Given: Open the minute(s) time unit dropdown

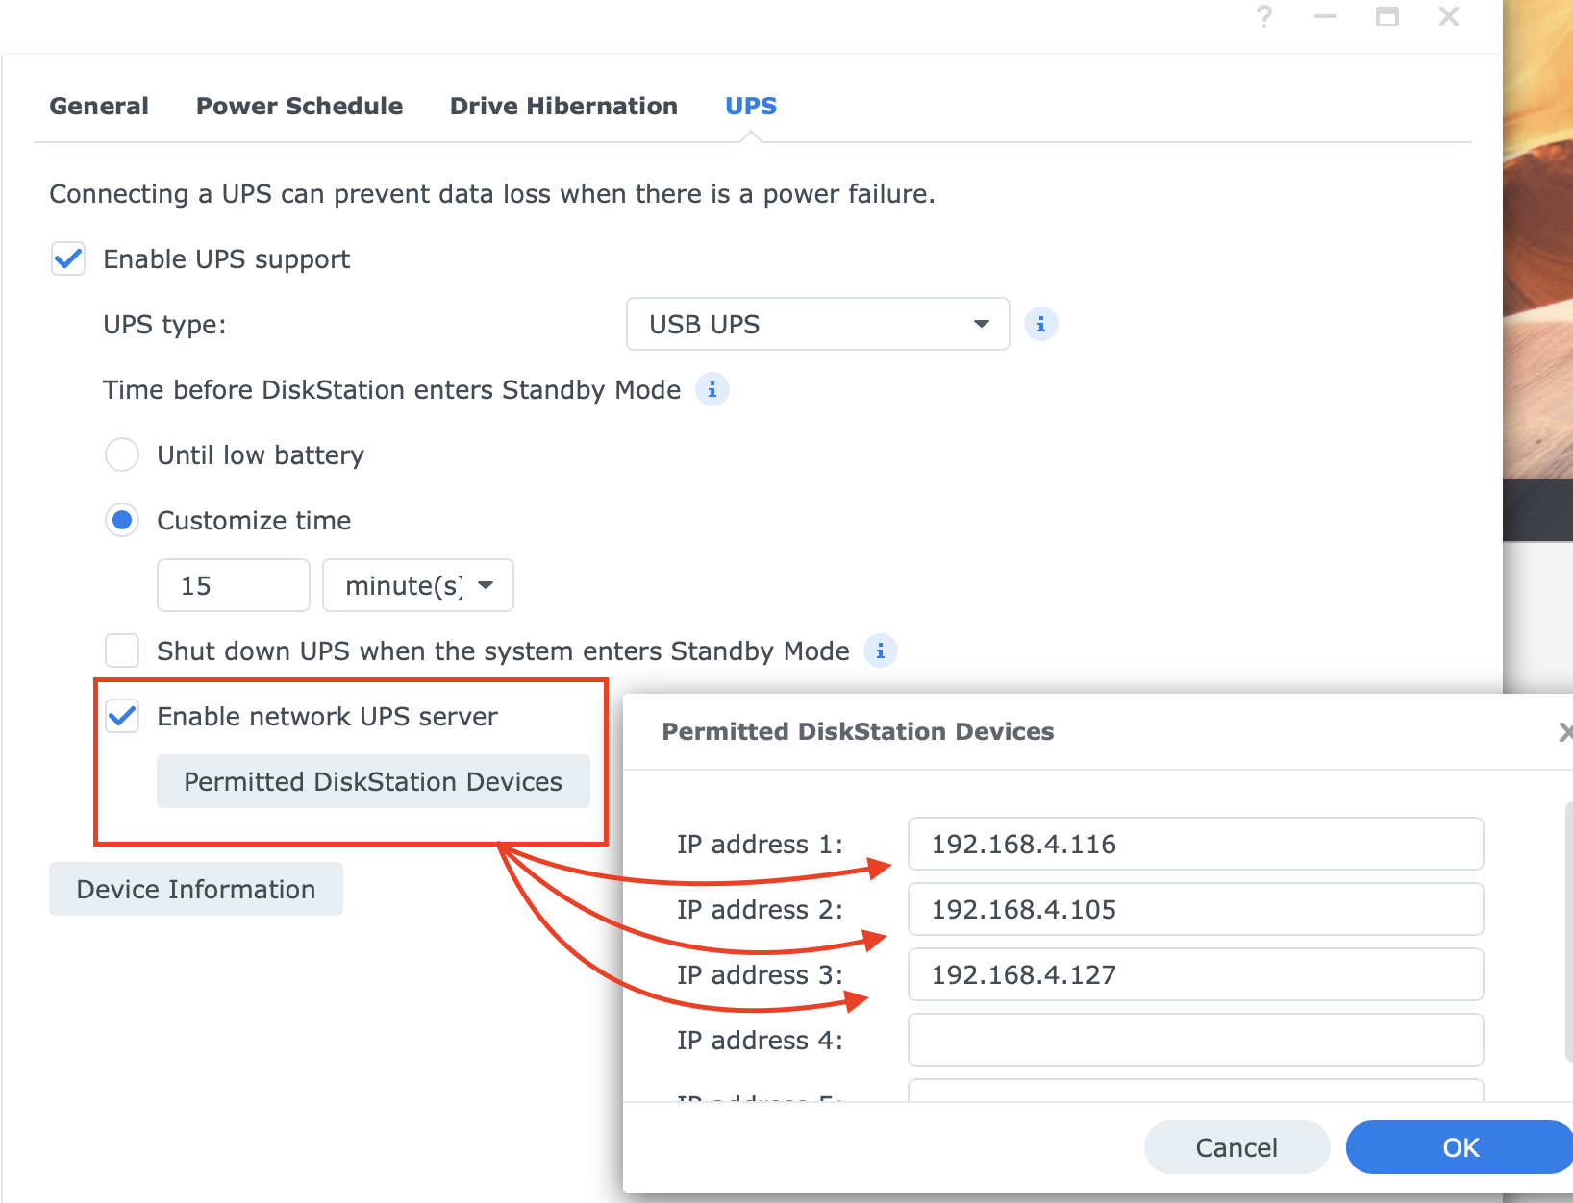Looking at the screenshot, I should click(x=417, y=586).
